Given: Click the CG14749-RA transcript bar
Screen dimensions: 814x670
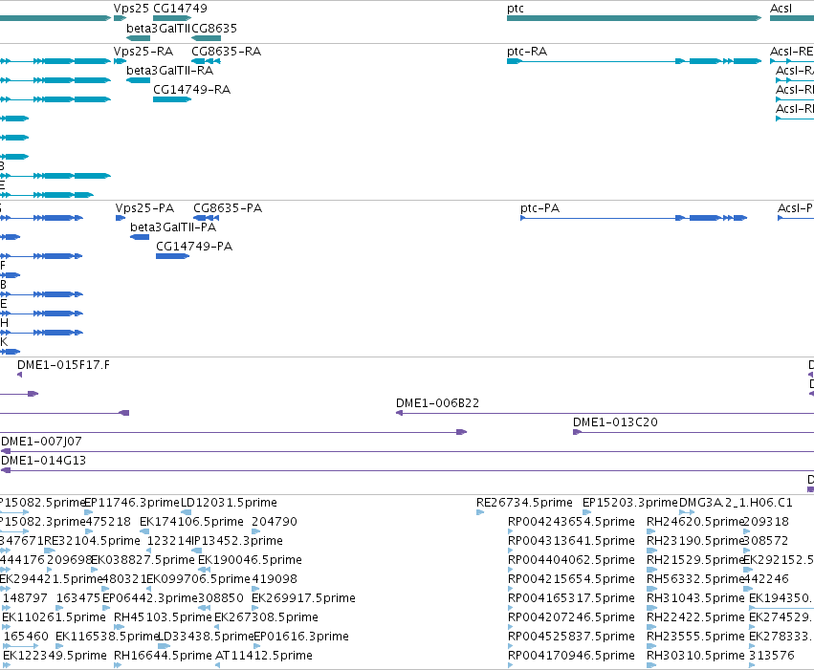Looking at the screenshot, I should (x=172, y=99).
